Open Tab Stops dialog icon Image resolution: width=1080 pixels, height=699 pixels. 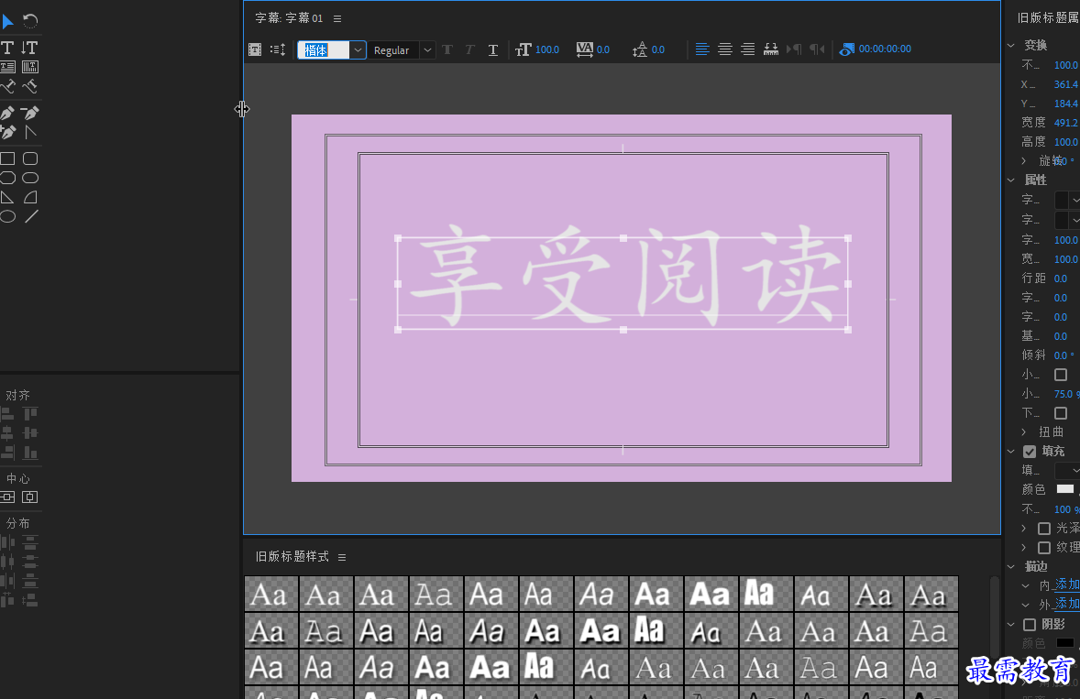pos(771,49)
